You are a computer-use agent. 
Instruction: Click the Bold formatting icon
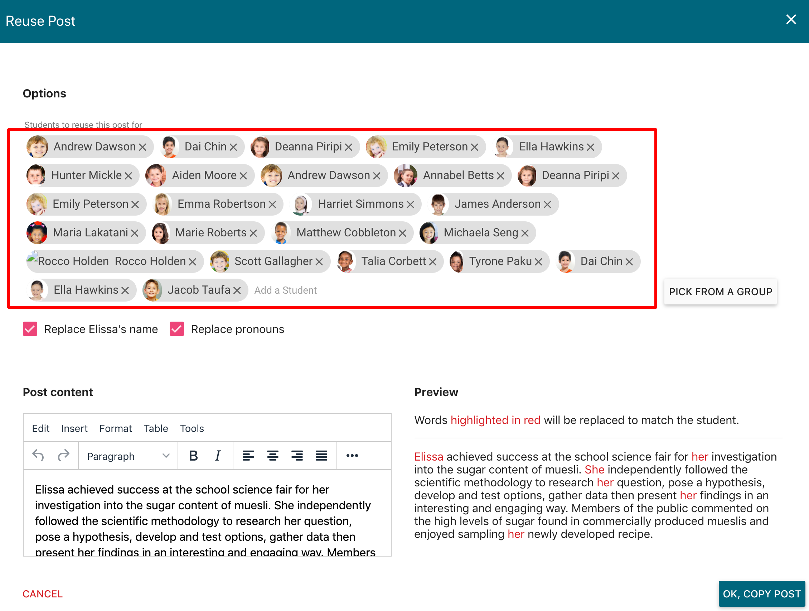pyautogui.click(x=193, y=456)
